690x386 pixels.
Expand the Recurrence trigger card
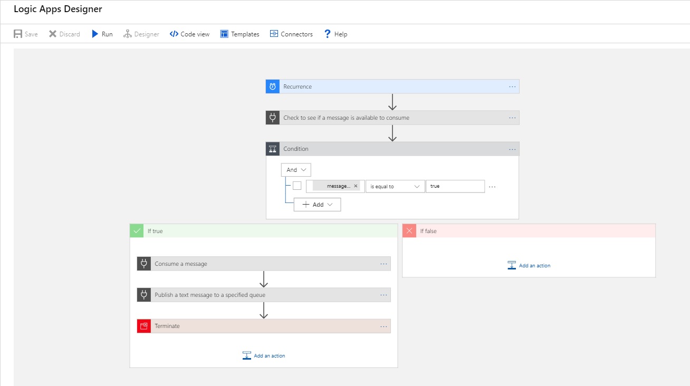[x=392, y=86]
